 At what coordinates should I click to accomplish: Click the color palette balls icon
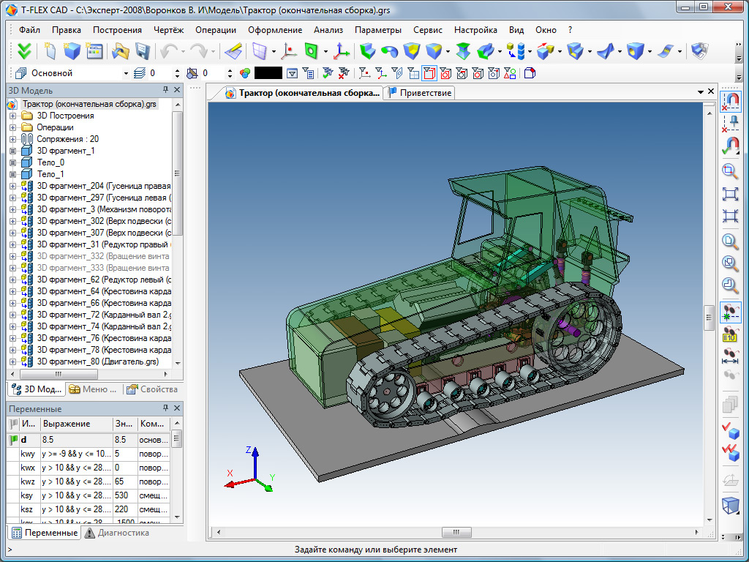click(x=245, y=73)
